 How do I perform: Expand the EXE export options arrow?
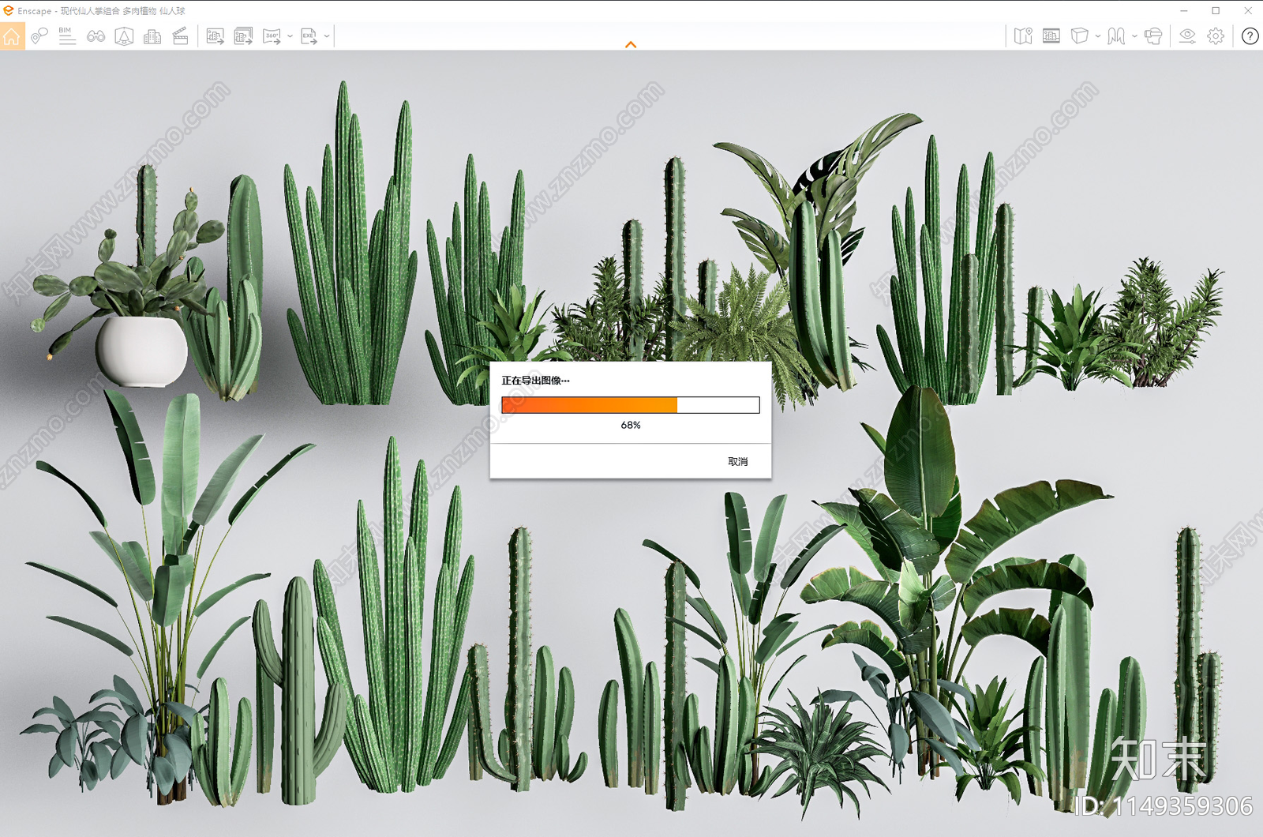click(327, 36)
